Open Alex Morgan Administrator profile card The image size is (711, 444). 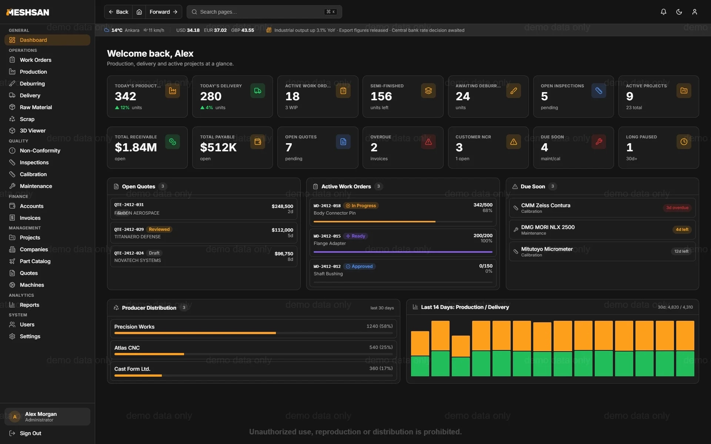47,417
